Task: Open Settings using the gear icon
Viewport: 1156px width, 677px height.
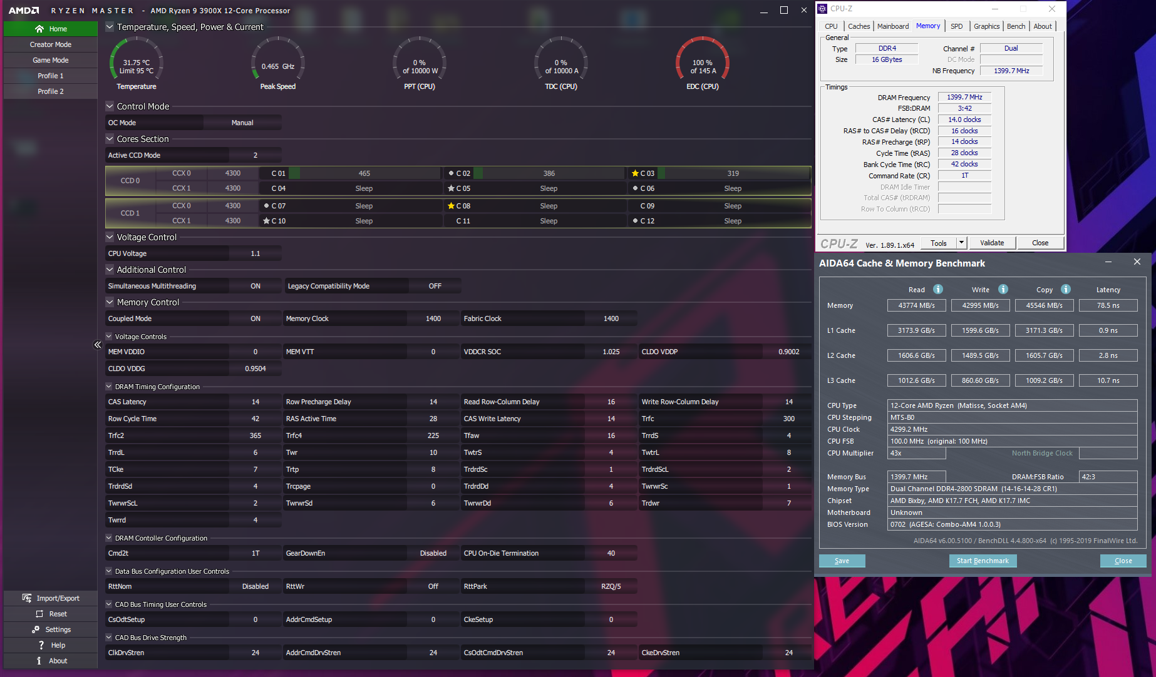Action: coord(36,629)
